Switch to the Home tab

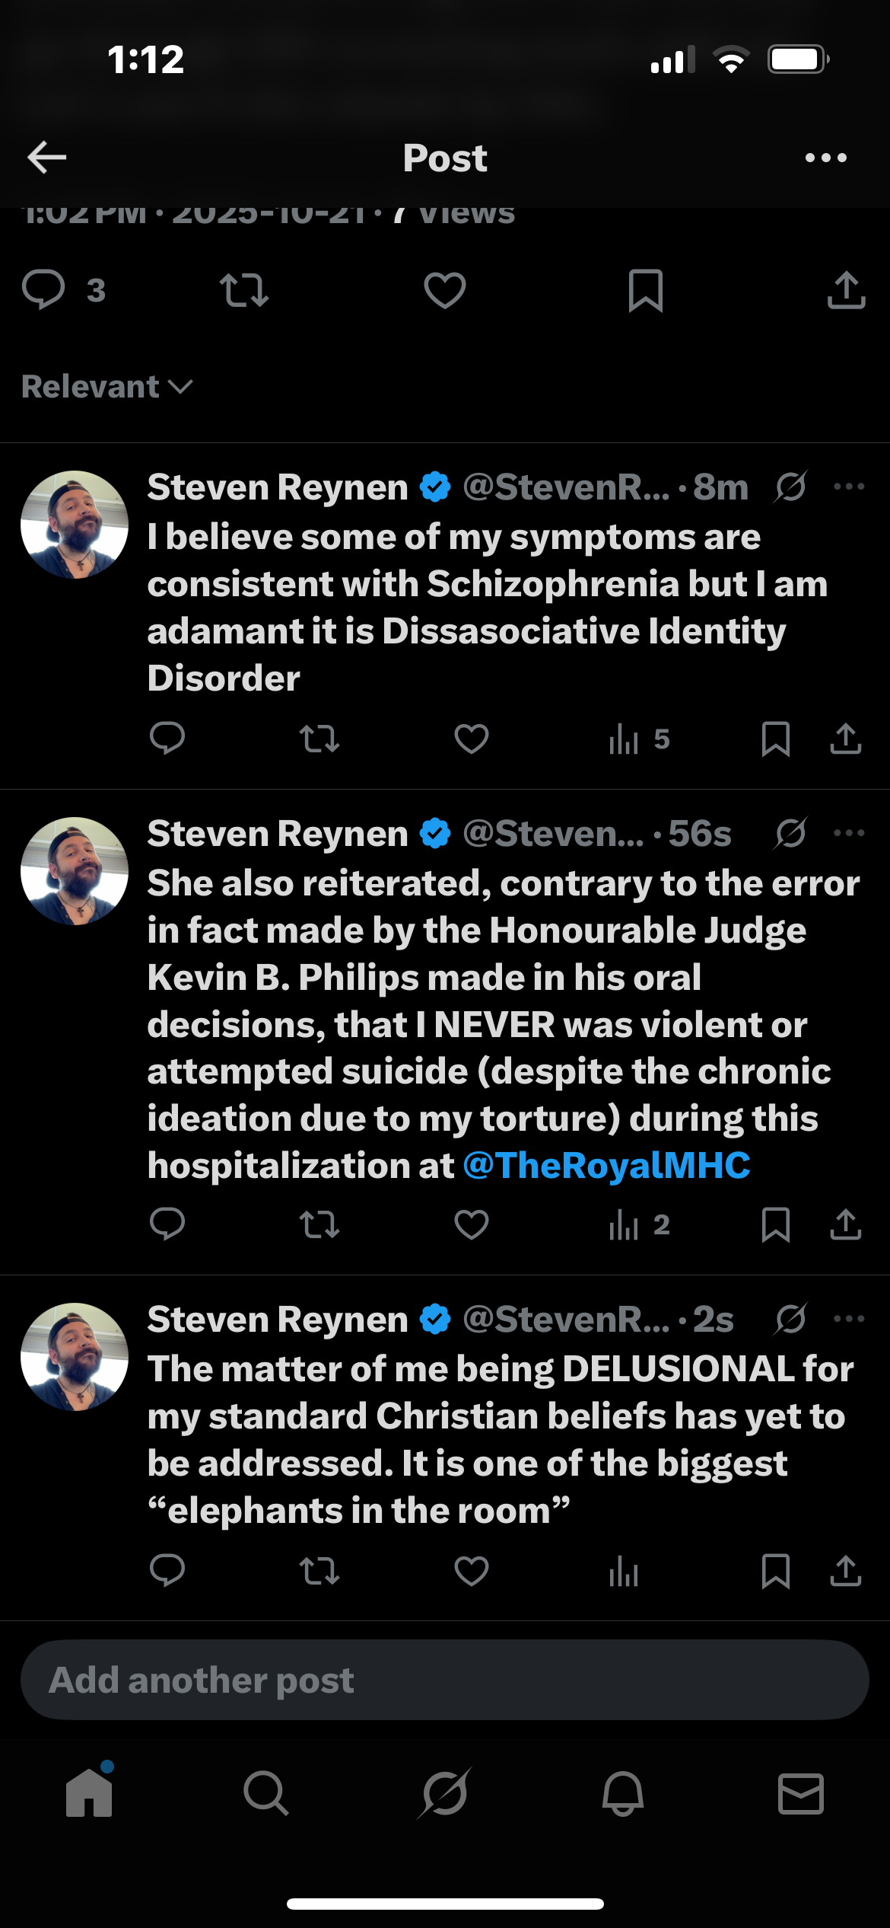89,1793
